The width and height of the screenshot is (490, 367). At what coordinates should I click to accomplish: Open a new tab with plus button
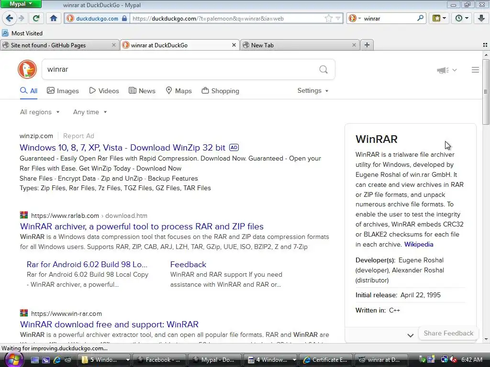pyautogui.click(x=367, y=45)
